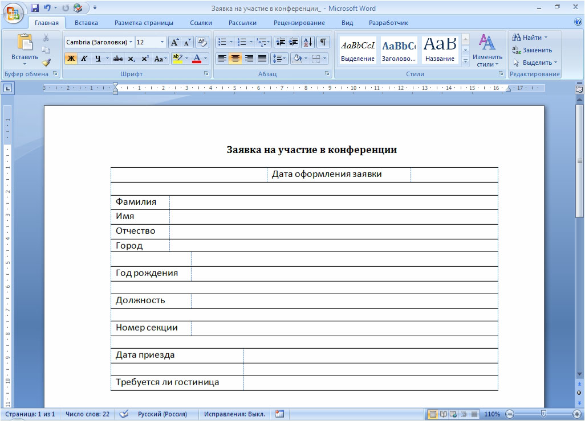Show paragraph marks with the pilcrow icon

tap(323, 42)
